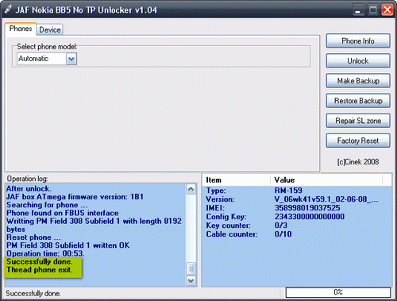Close the JAF Unlocker window
Viewport: 397px width, 301px height.
pyautogui.click(x=387, y=10)
